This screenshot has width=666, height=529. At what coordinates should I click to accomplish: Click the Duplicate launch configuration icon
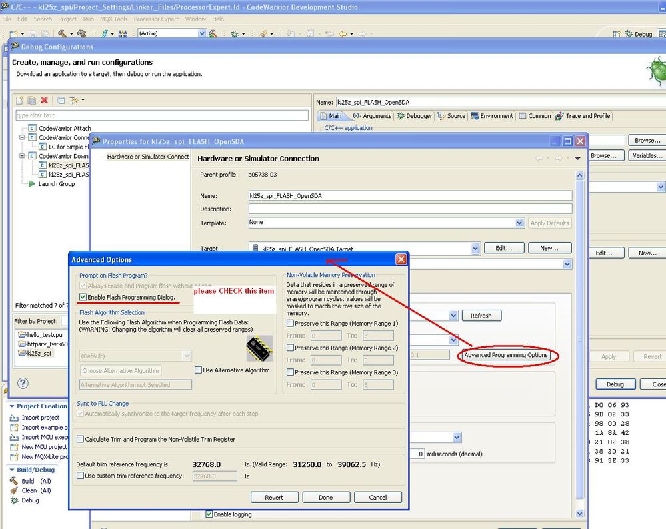click(32, 100)
